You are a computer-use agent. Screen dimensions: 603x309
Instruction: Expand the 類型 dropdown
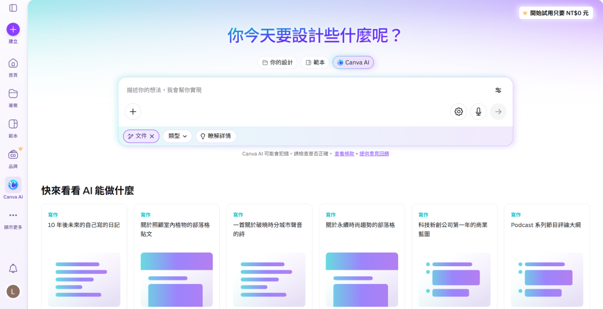177,136
